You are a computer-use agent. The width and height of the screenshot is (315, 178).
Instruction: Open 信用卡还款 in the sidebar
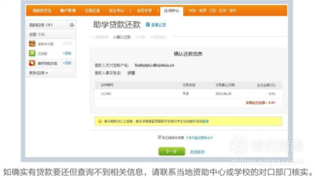click(x=46, y=44)
